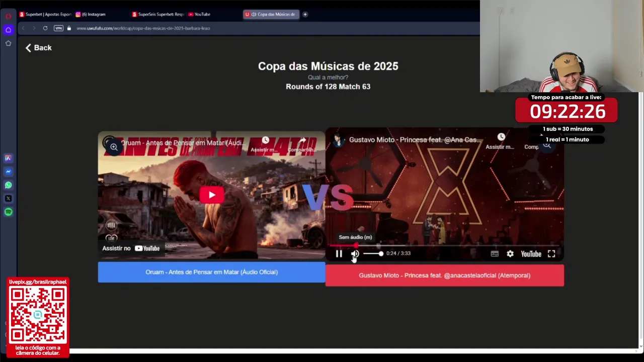644x362 pixels.
Task: Open Gustavo Mioto video on YouTube logo
Action: (x=531, y=254)
